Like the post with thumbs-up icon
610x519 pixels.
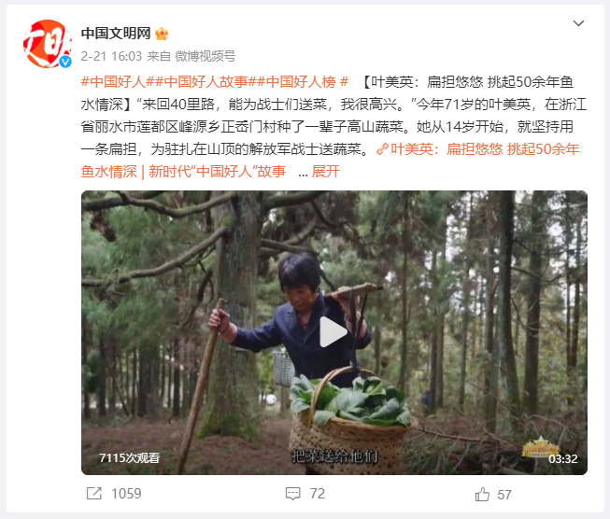coord(482,494)
